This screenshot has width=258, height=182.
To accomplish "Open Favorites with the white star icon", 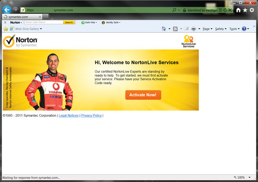I will [x=245, y=10].
